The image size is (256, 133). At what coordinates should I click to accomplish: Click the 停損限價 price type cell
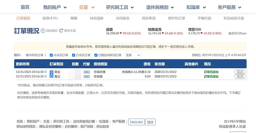[100, 72]
